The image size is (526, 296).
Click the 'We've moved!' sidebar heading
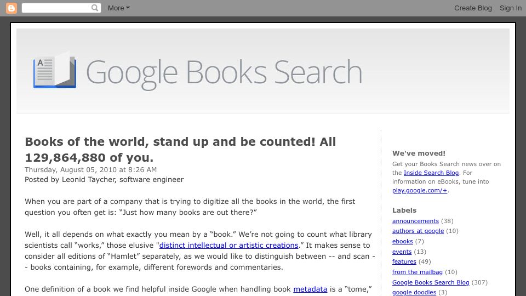pos(419,153)
